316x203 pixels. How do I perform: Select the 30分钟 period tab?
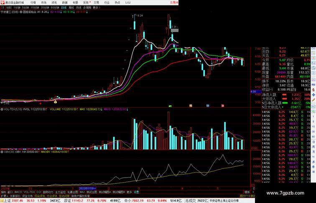[45, 8]
